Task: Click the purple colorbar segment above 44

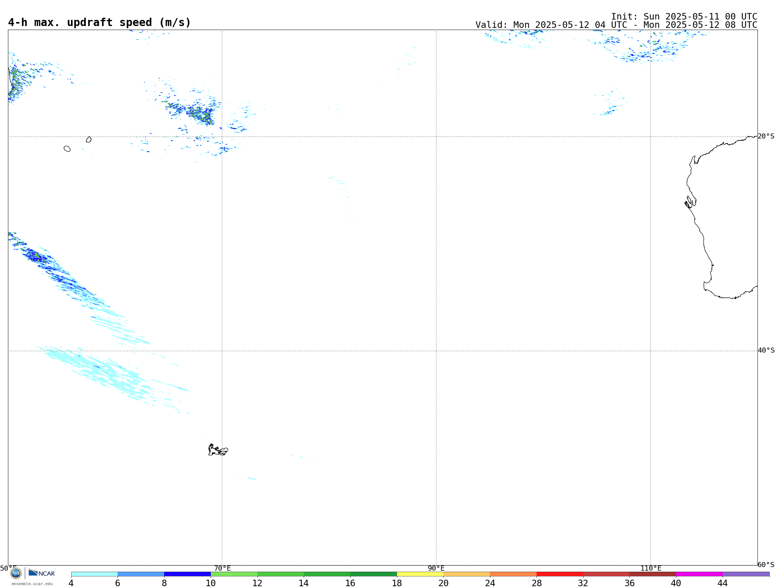Action: (x=746, y=574)
